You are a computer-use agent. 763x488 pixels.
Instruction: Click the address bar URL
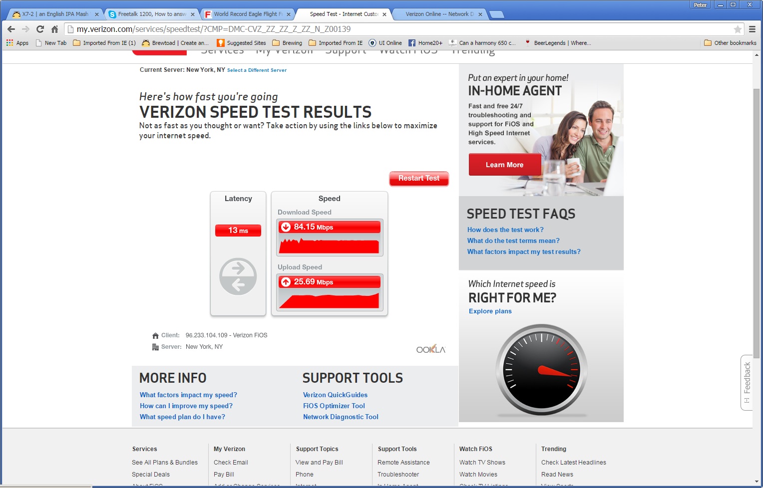pos(214,29)
